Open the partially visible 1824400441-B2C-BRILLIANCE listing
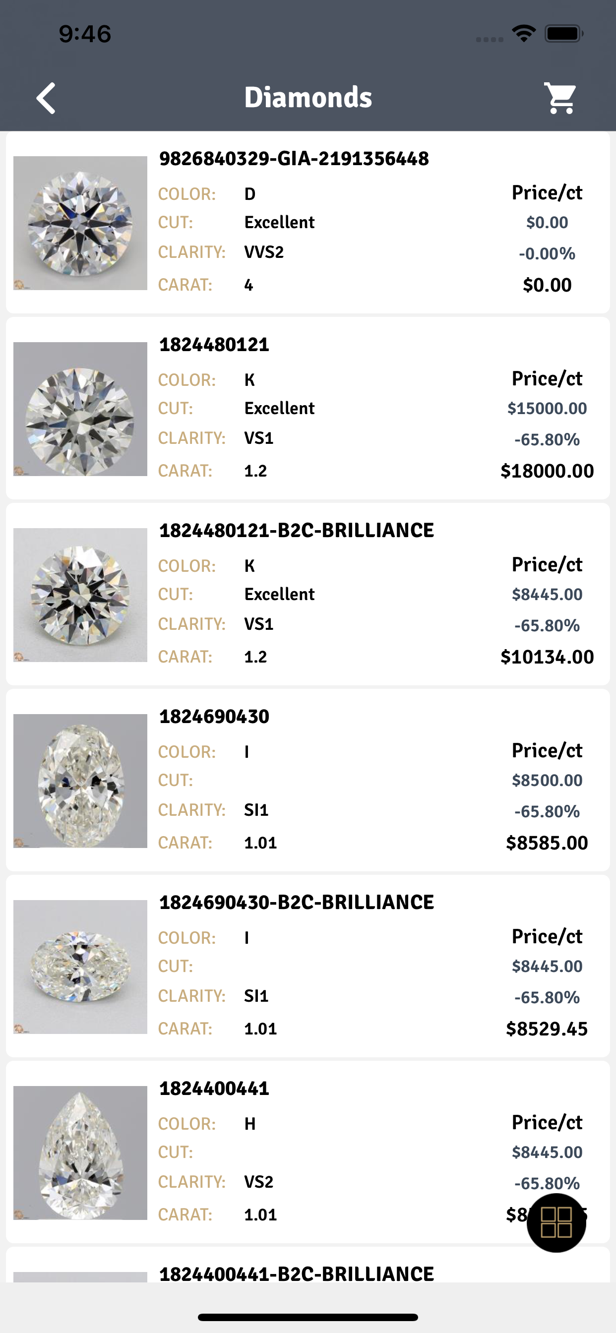This screenshot has width=616, height=1333. [x=296, y=1273]
